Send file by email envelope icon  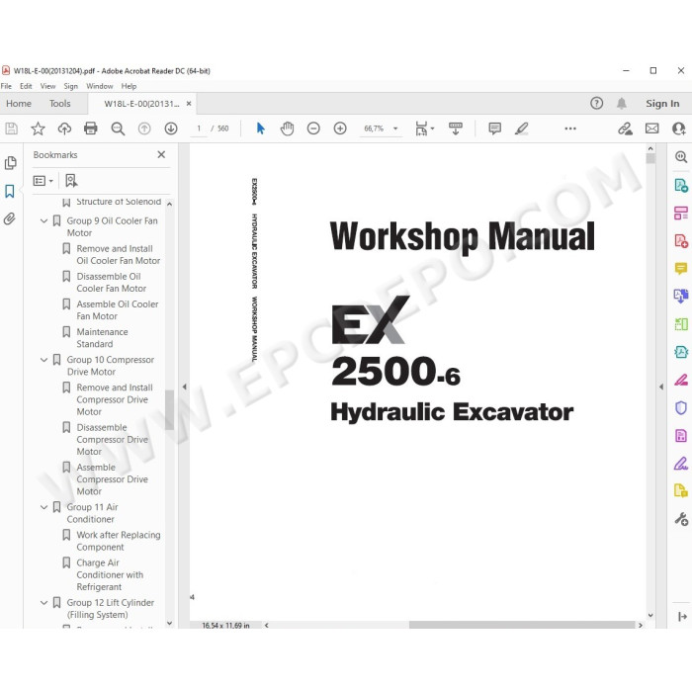(x=651, y=129)
